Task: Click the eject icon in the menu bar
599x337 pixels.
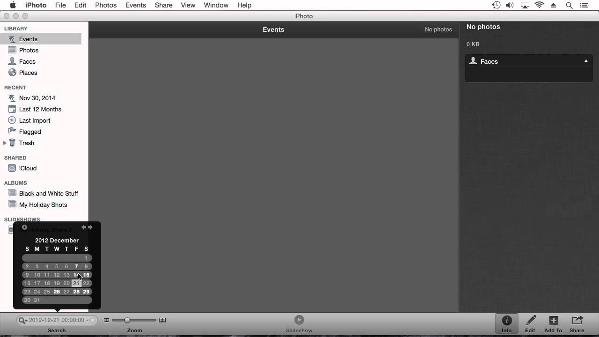Action: tap(554, 5)
